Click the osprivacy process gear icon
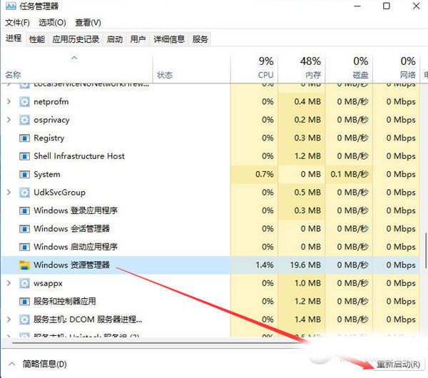Screen dimensions: 428x378 pos(24,120)
